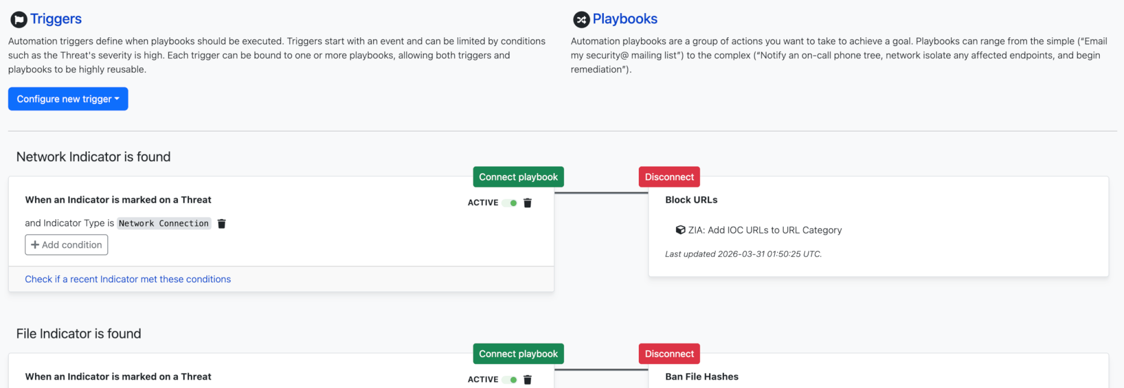Check if a recent Indicator met these conditions
This screenshot has height=388, width=1124.
128,279
